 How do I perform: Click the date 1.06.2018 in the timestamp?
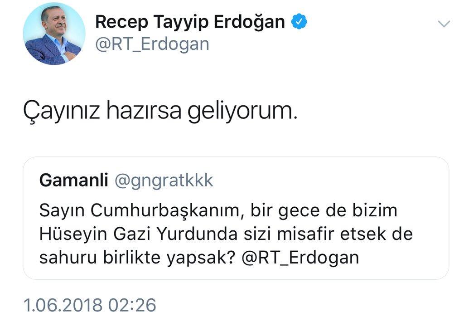pos(63,305)
